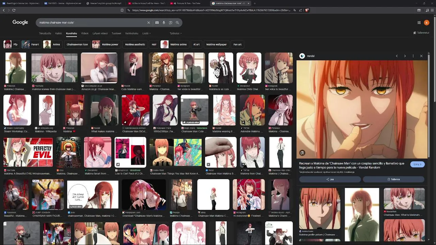Open the large Makima preview image

point(362,110)
